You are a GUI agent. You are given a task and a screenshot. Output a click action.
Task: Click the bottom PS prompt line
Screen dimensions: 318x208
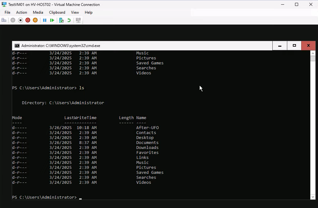tap(47, 197)
